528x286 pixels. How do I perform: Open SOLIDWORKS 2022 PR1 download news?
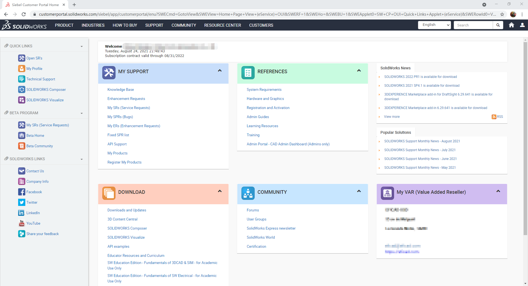pos(420,77)
